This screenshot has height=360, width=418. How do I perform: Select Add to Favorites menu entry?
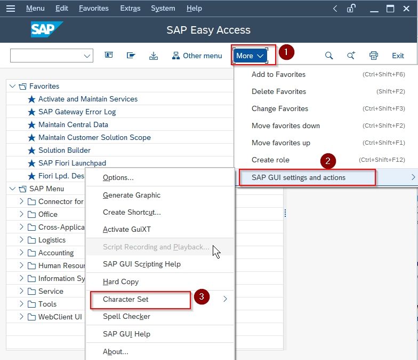point(326,74)
